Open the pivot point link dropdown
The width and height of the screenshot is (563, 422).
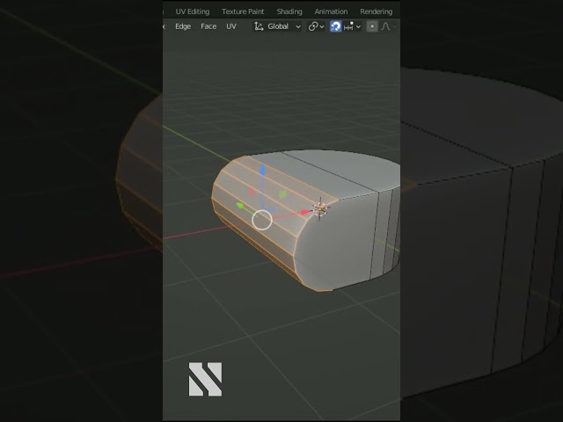tap(316, 26)
